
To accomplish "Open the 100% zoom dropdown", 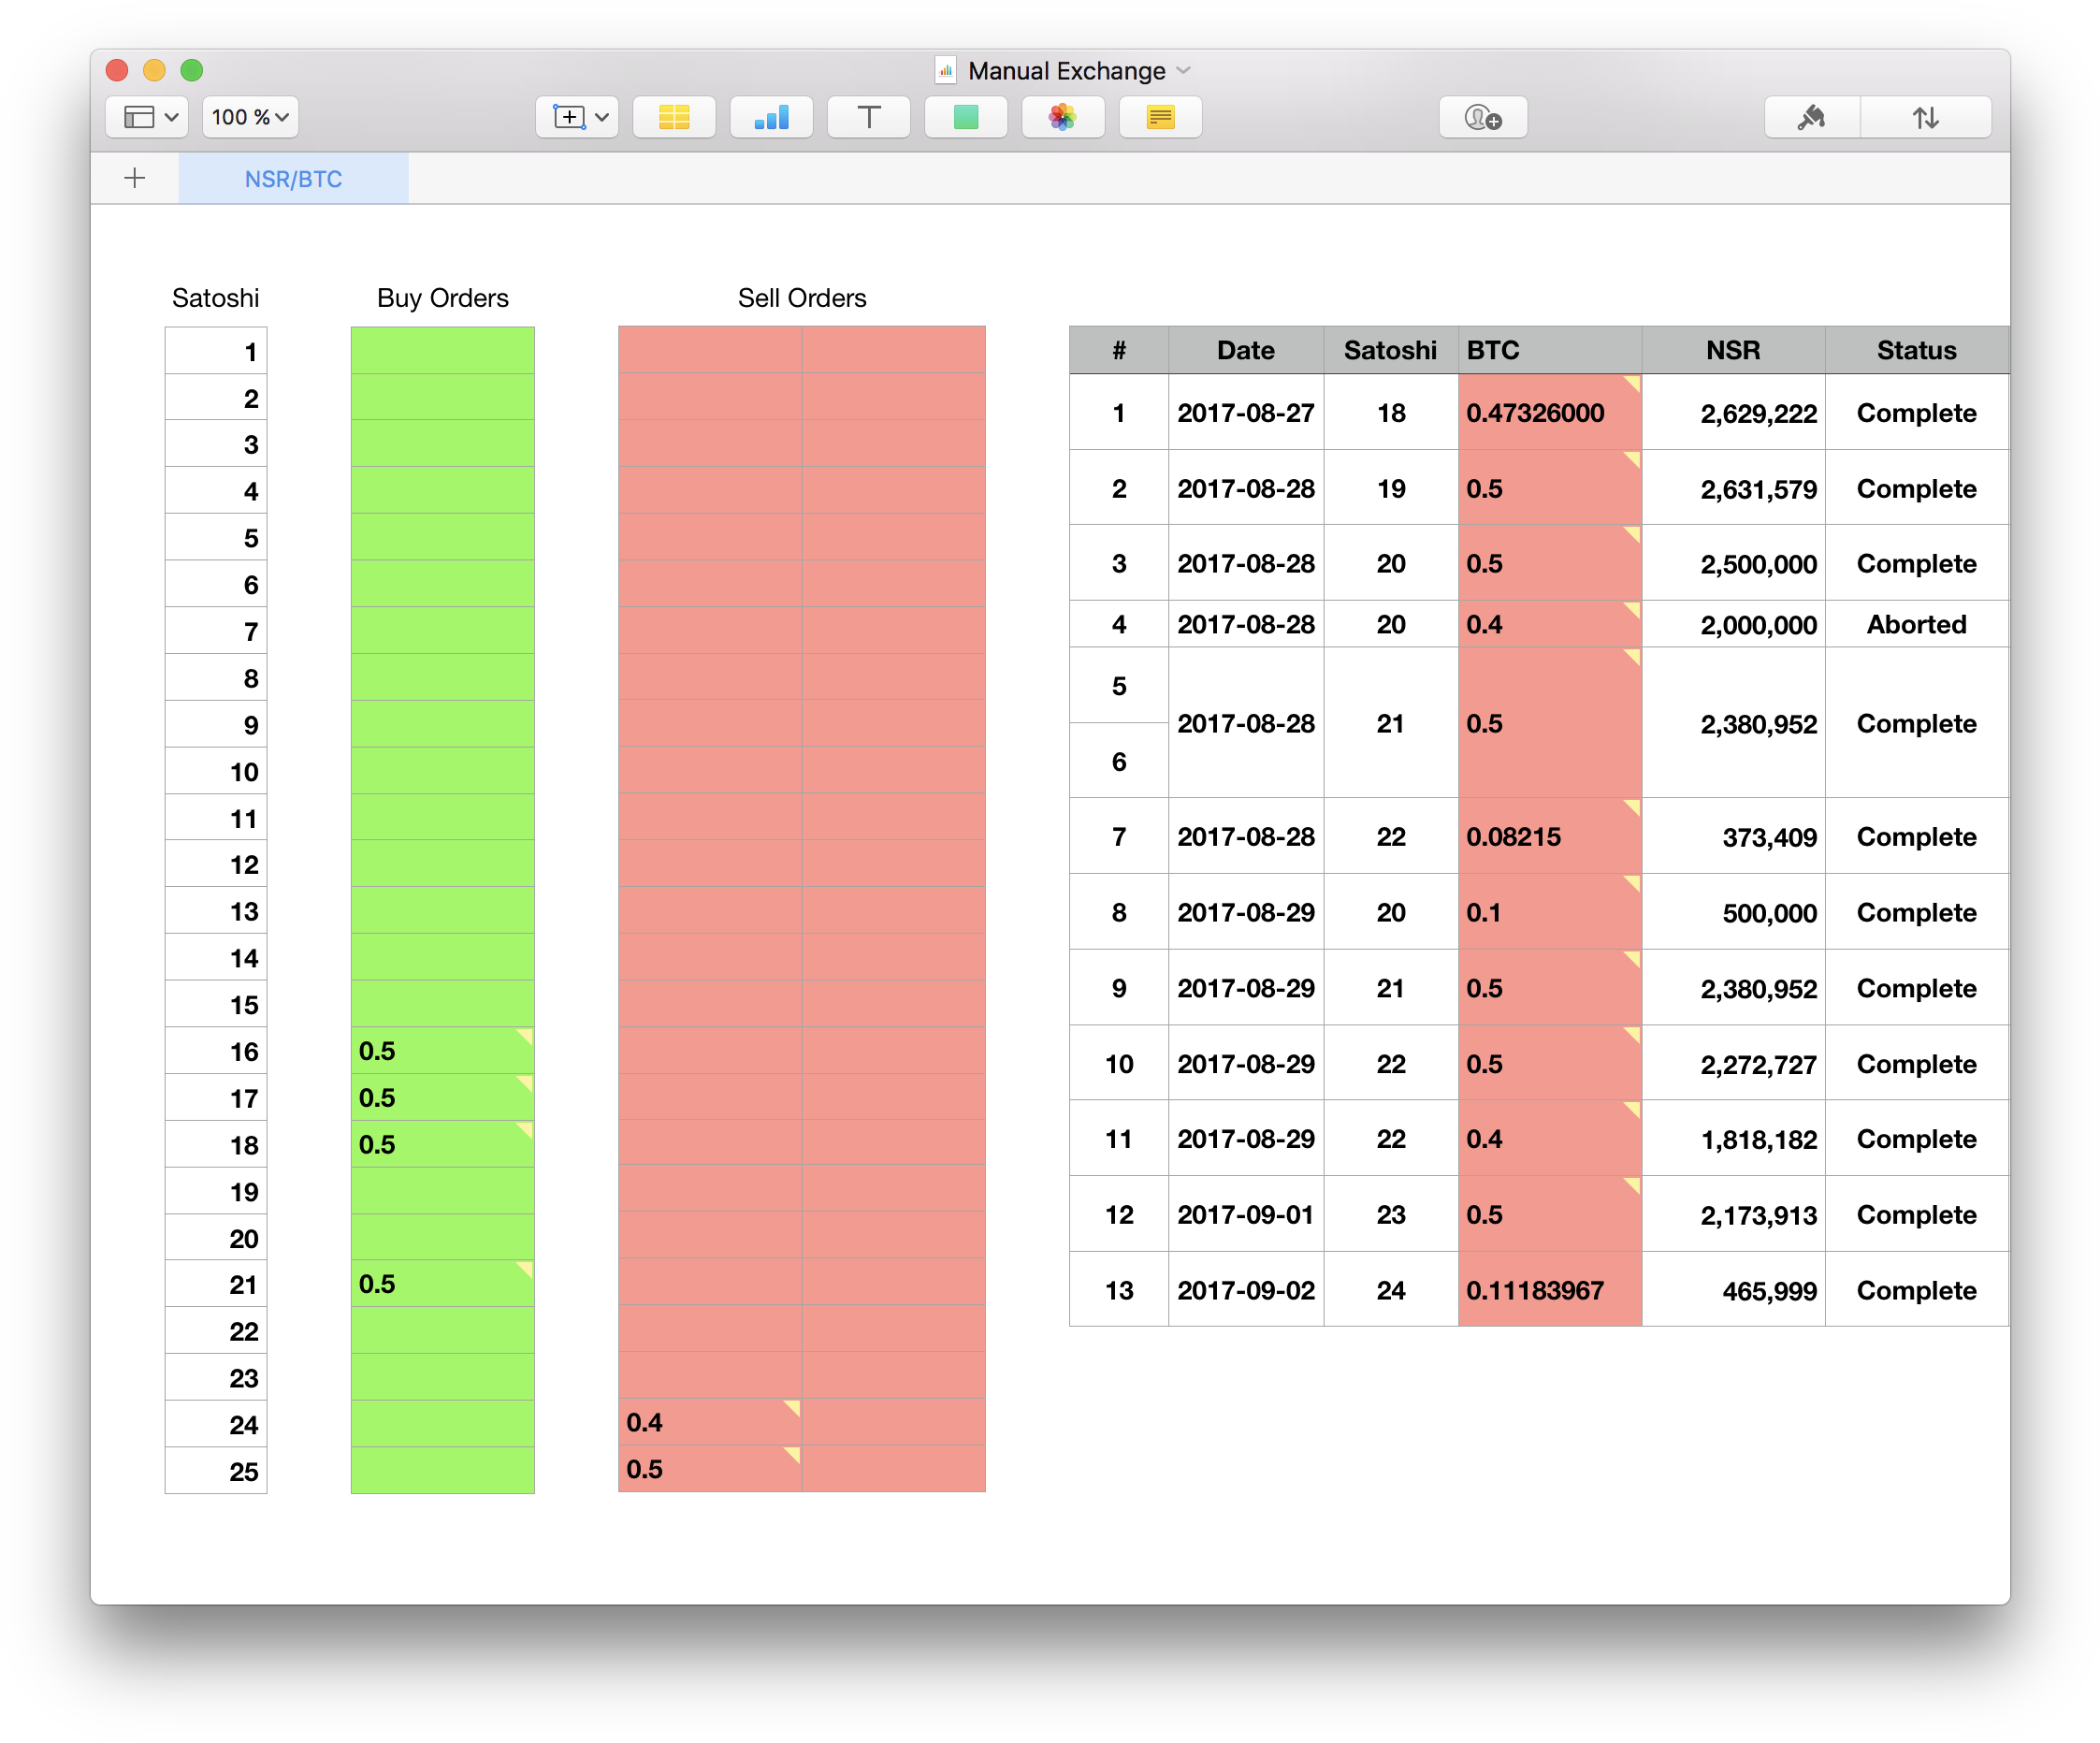I will pyautogui.click(x=250, y=117).
